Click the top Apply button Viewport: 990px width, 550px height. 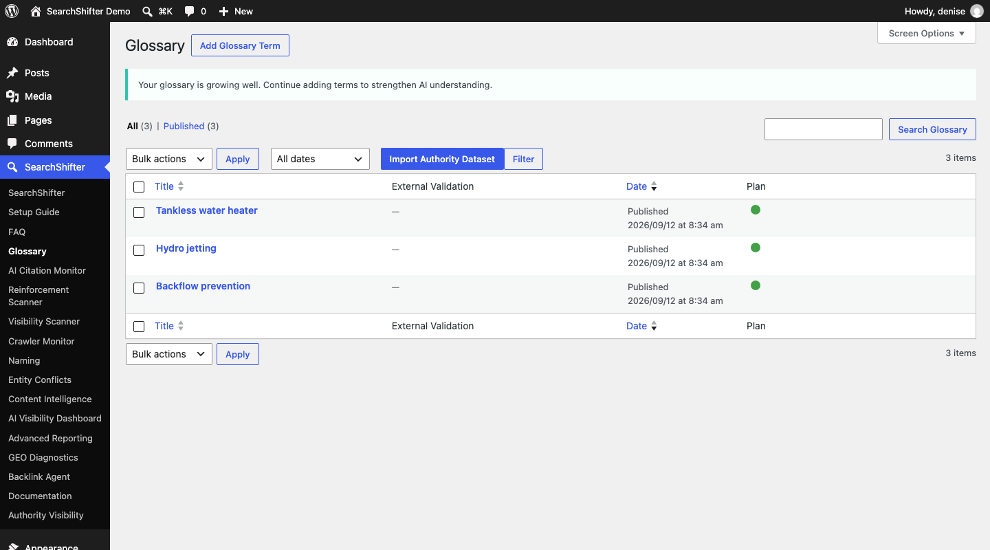coord(238,159)
